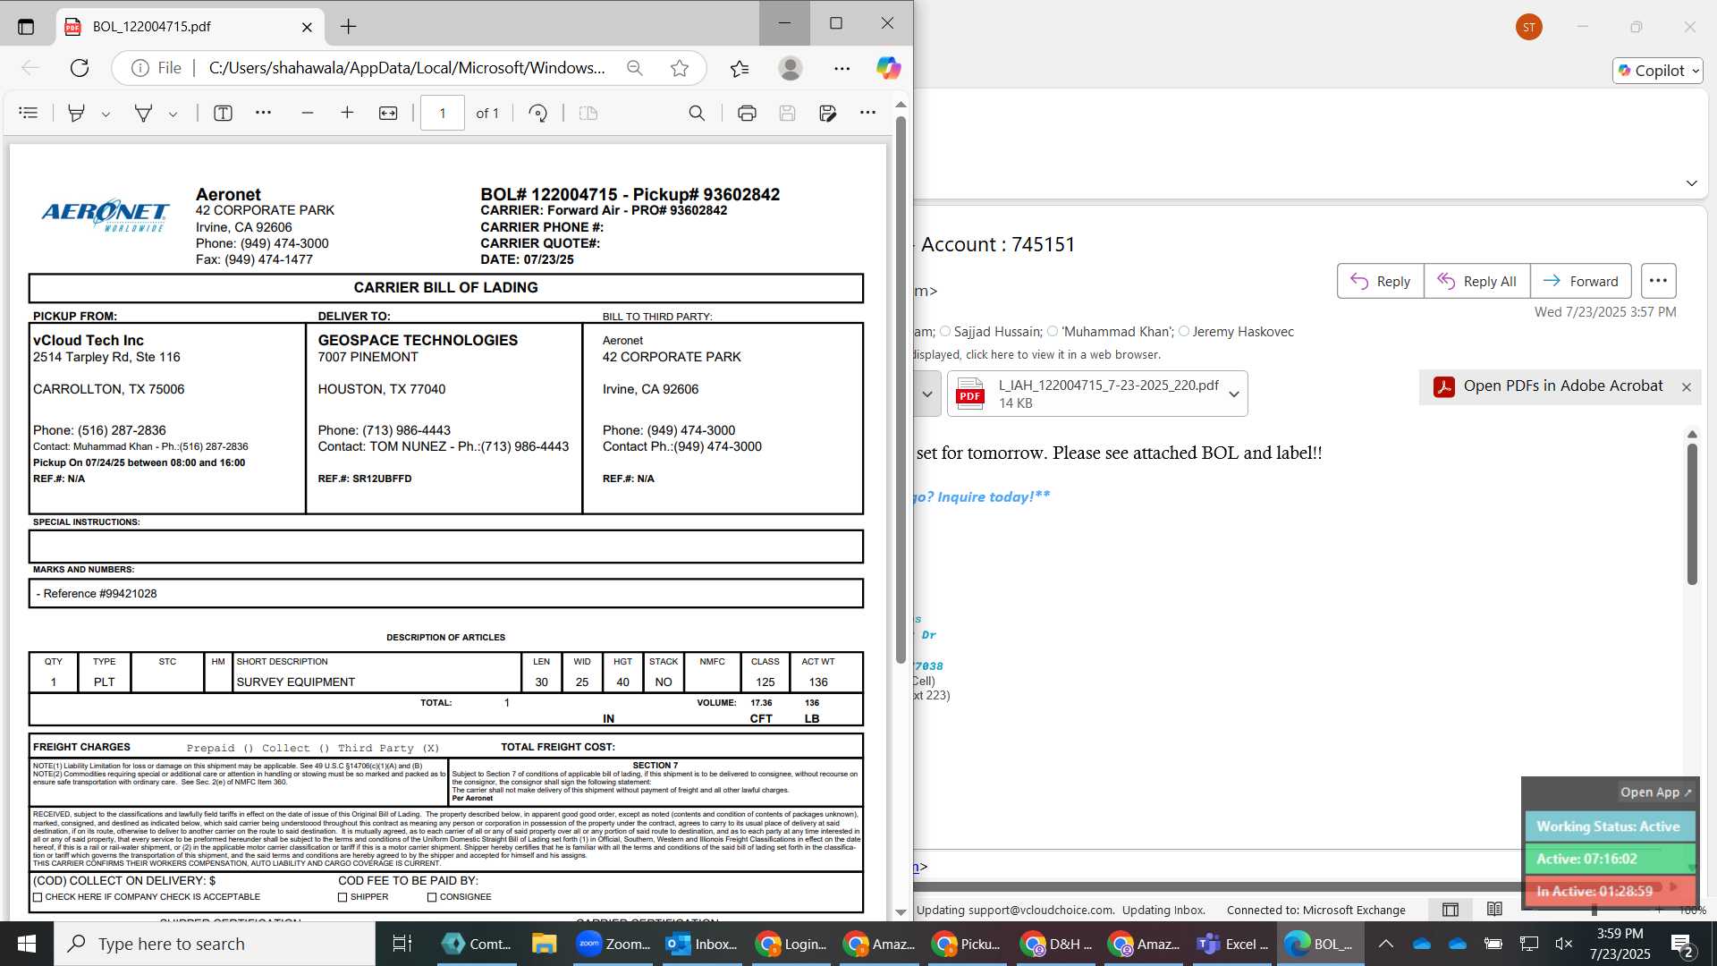
Task: Click the Windows taskbar search box
Action: click(215, 944)
